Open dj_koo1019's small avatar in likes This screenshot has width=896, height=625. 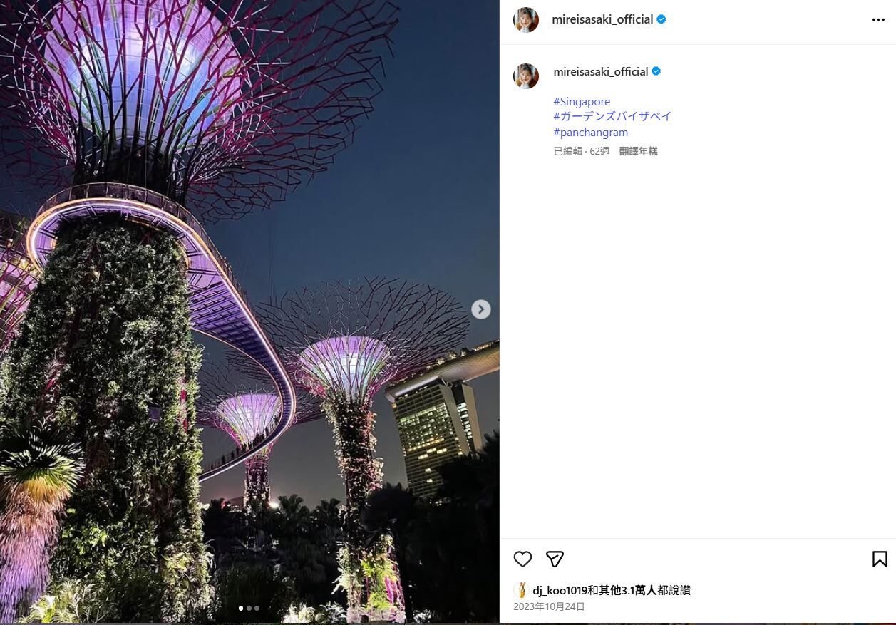(x=521, y=590)
